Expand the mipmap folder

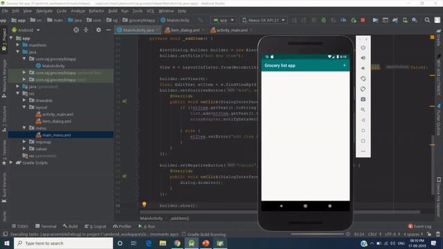24,142
